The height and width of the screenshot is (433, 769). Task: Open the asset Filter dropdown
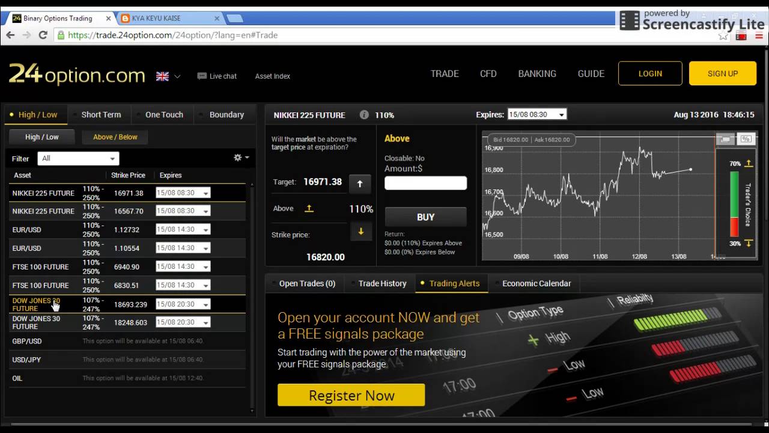click(x=78, y=158)
